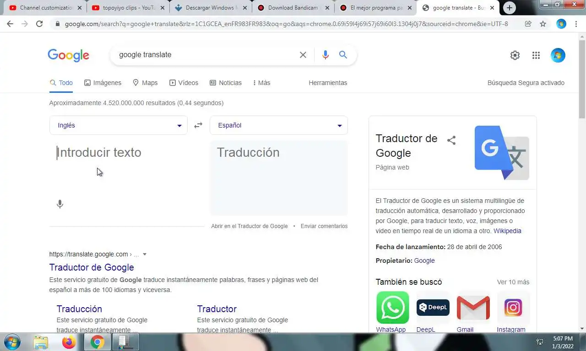
Task: Open Gmail related search icon
Action: 473,308
